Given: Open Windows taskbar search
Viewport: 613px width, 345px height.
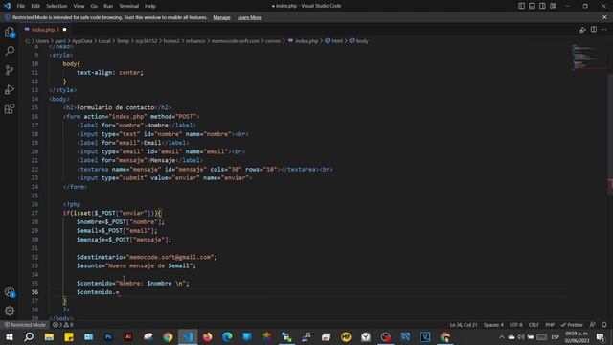Looking at the screenshot, I should (x=29, y=336).
